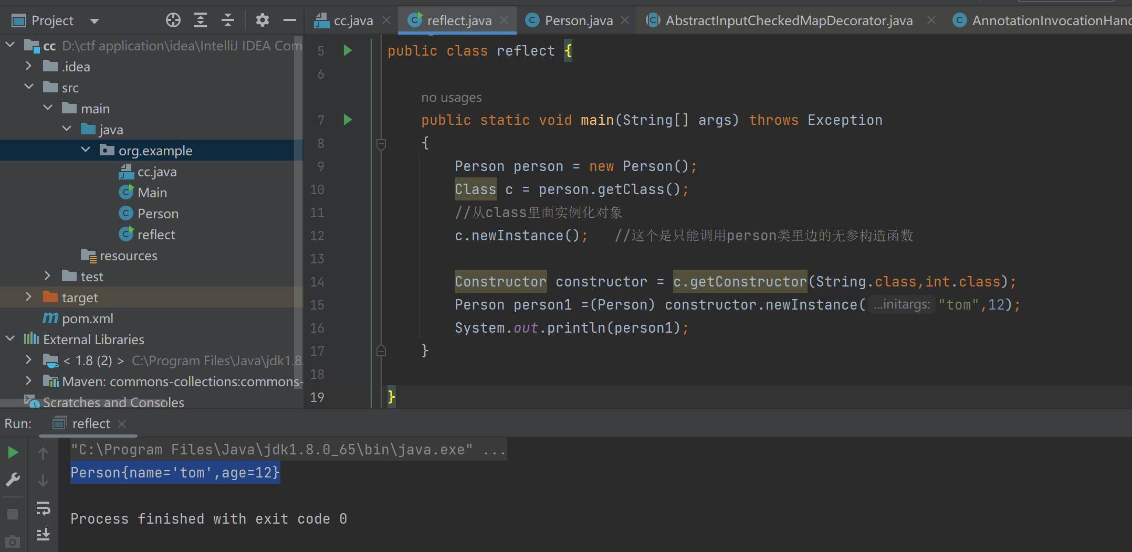Click the Select Opened File locate icon
The image size is (1132, 552).
point(173,20)
